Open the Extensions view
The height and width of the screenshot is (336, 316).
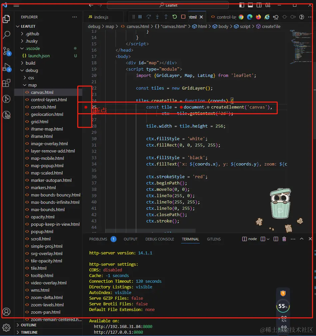(x=6, y=83)
